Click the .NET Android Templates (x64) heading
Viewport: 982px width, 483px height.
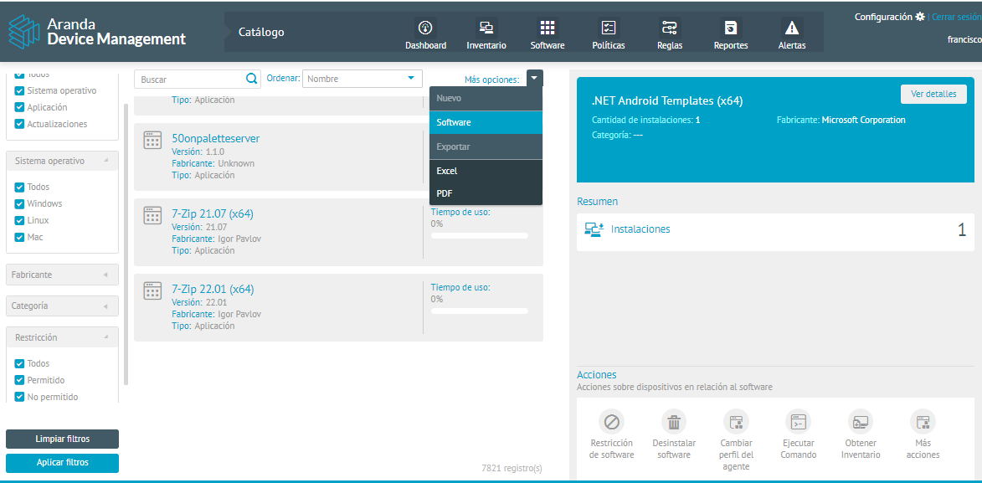click(x=667, y=100)
